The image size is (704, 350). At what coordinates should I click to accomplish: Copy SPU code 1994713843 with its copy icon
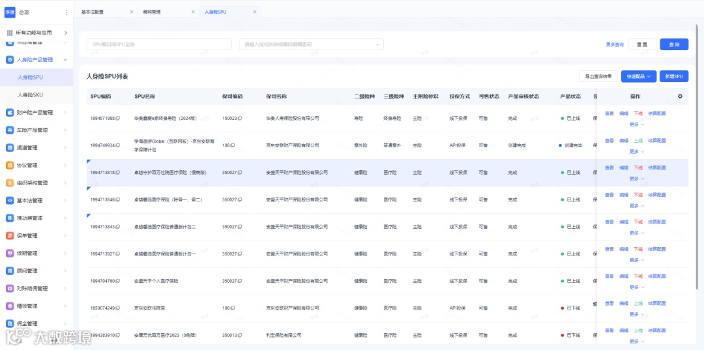coord(118,227)
